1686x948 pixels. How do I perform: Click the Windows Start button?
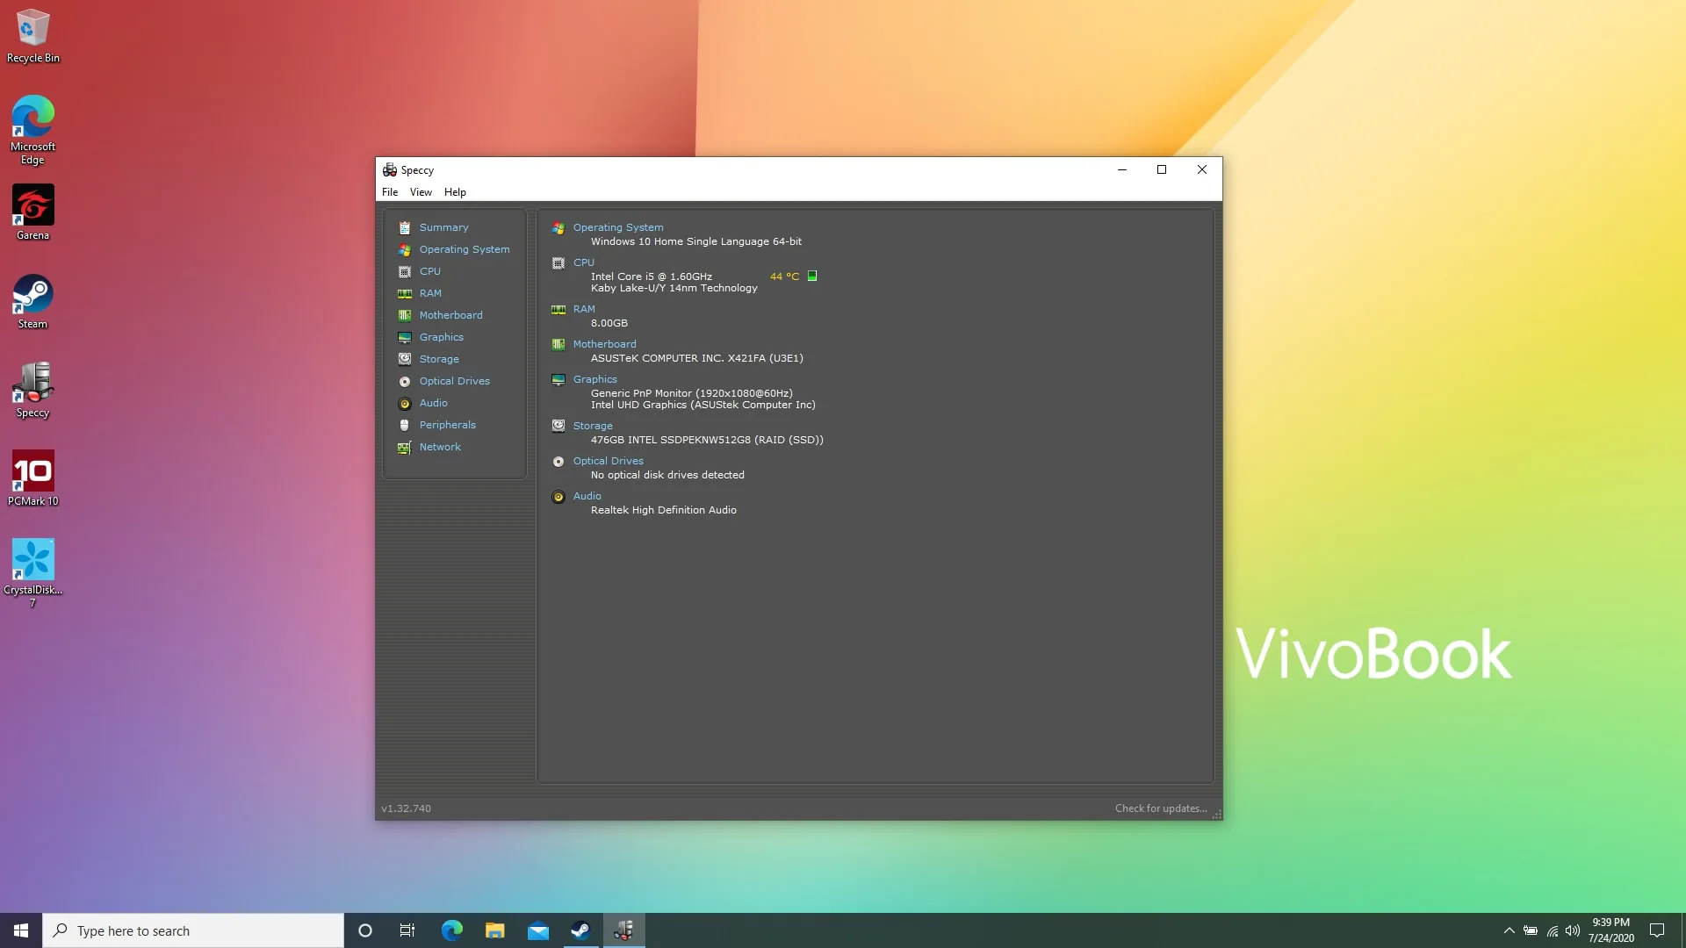pyautogui.click(x=21, y=930)
